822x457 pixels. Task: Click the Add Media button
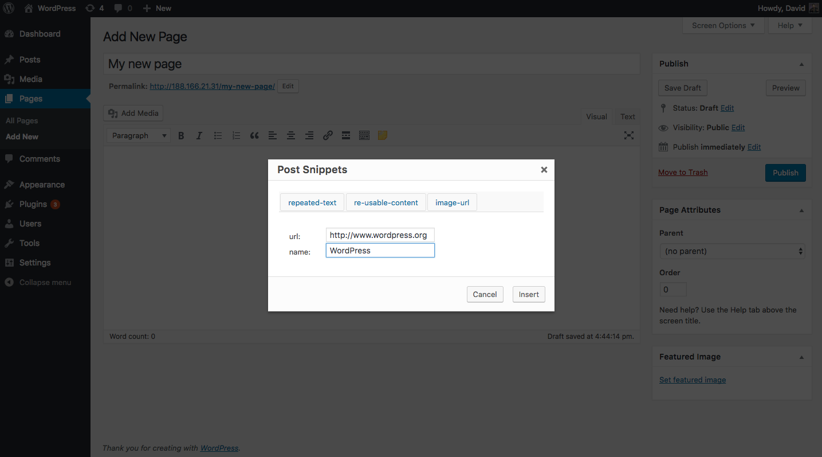[x=133, y=113]
